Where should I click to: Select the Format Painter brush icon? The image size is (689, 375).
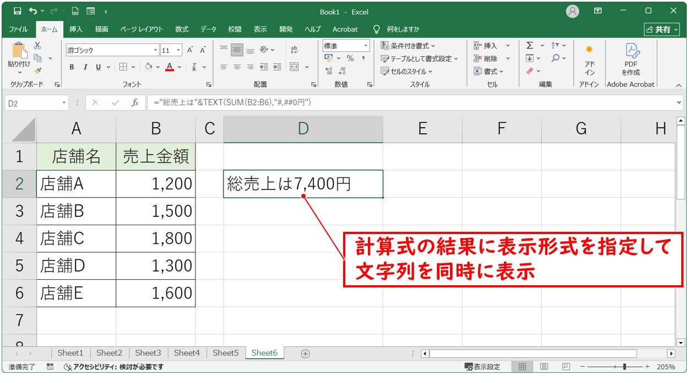37,70
